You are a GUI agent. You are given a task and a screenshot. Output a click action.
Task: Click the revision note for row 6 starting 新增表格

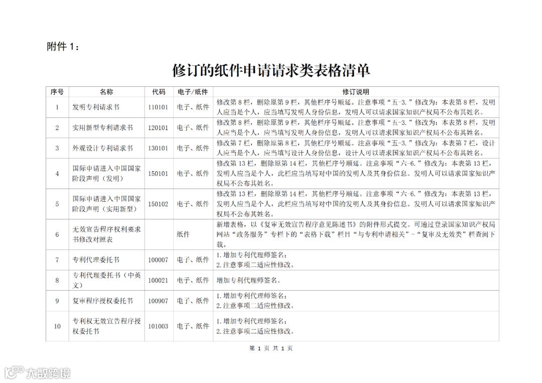click(x=356, y=234)
